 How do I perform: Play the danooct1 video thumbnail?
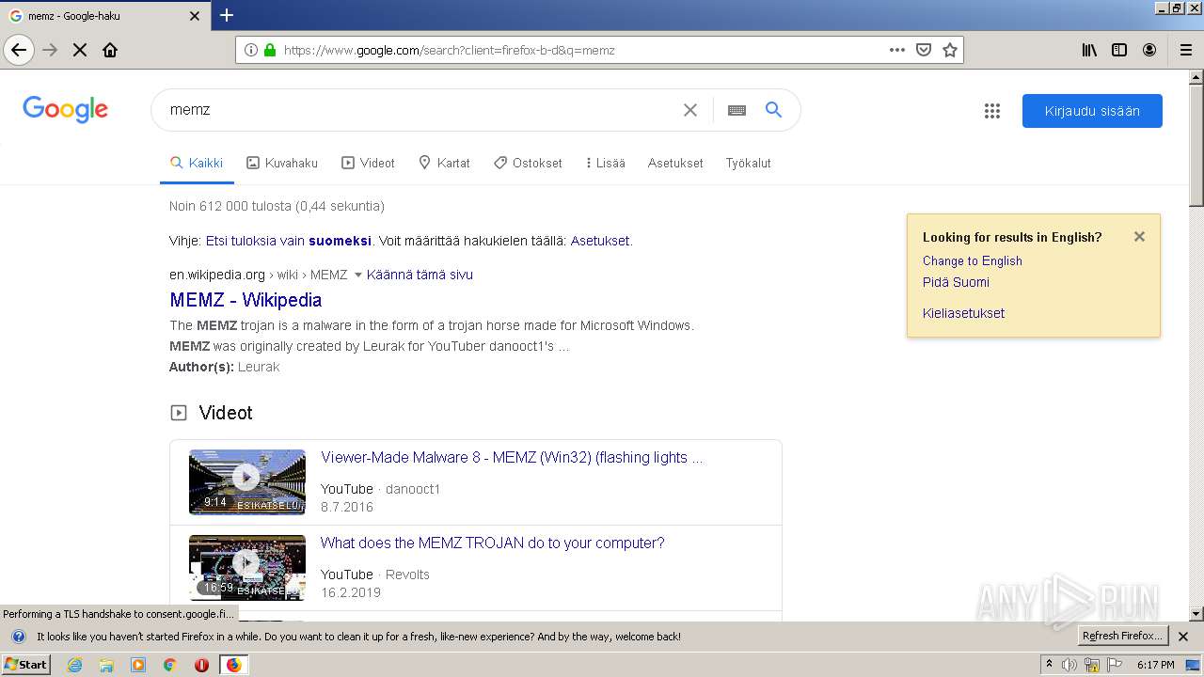pos(247,481)
